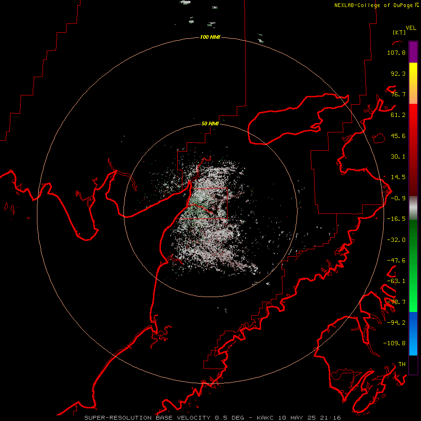Screen dimensions: 421x421
Task: Click the -63.1 velocity scale value
Action: (396, 281)
